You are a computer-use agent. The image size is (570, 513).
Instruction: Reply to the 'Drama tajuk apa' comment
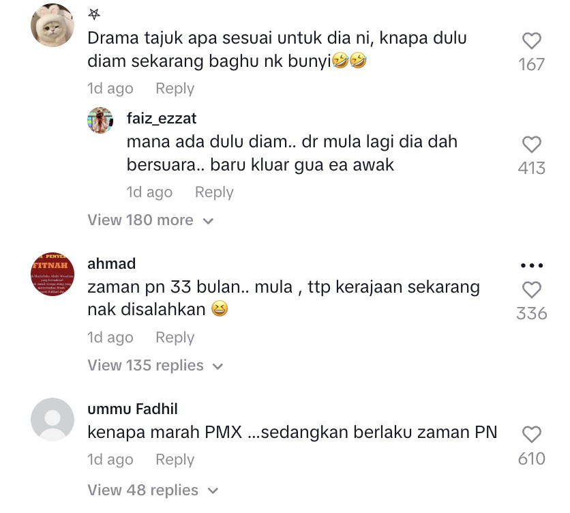click(175, 89)
